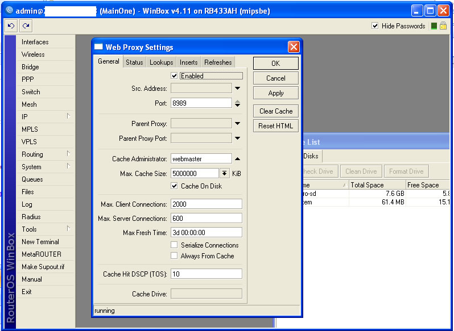454x331 pixels.
Task: Click the Cache Administrator input field
Action: pos(201,158)
